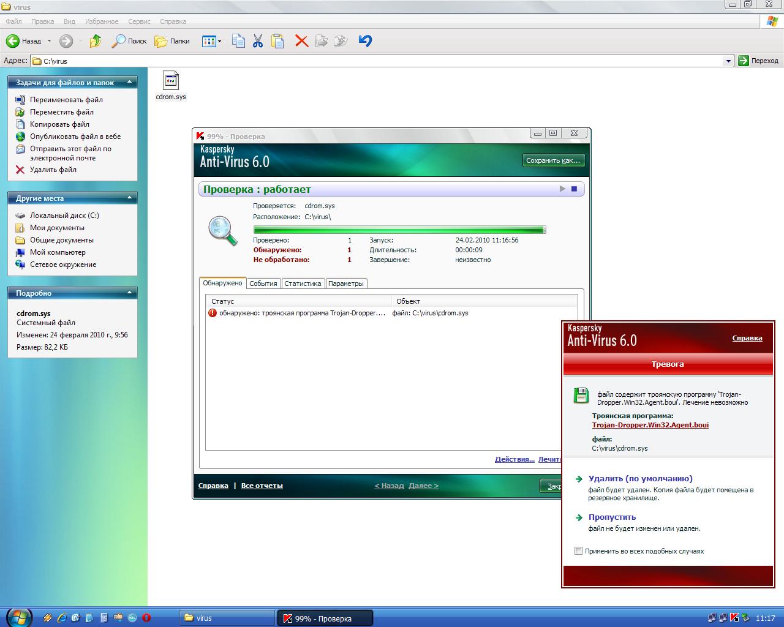Switch to the События tab
Screen dimensions: 784x627
coord(263,283)
